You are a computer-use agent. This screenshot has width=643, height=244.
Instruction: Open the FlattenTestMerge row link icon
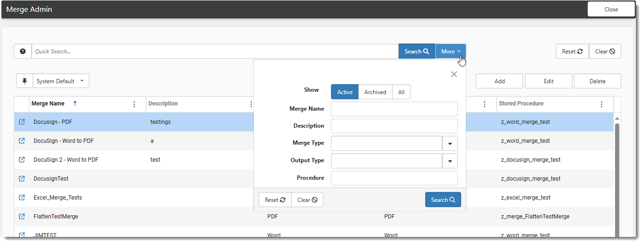coord(22,217)
